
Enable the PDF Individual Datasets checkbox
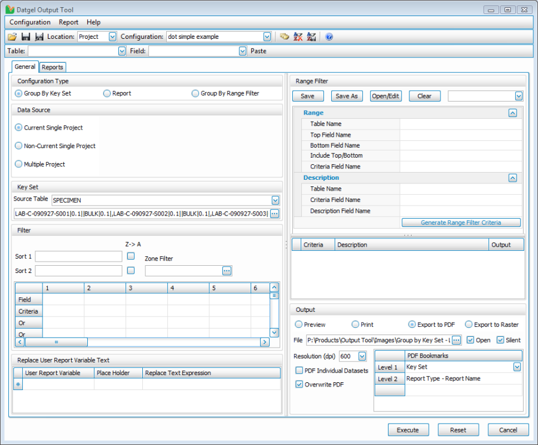click(x=299, y=370)
